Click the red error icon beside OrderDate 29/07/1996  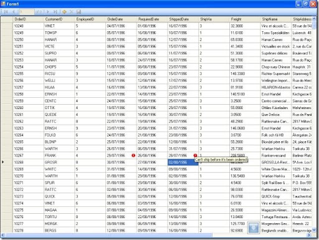click(133, 155)
